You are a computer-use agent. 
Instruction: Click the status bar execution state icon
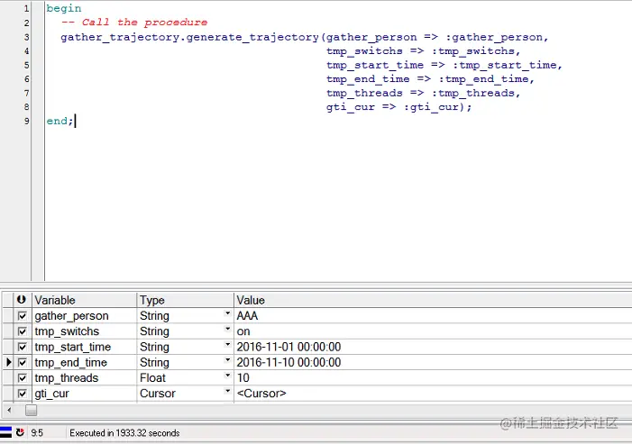point(5,432)
